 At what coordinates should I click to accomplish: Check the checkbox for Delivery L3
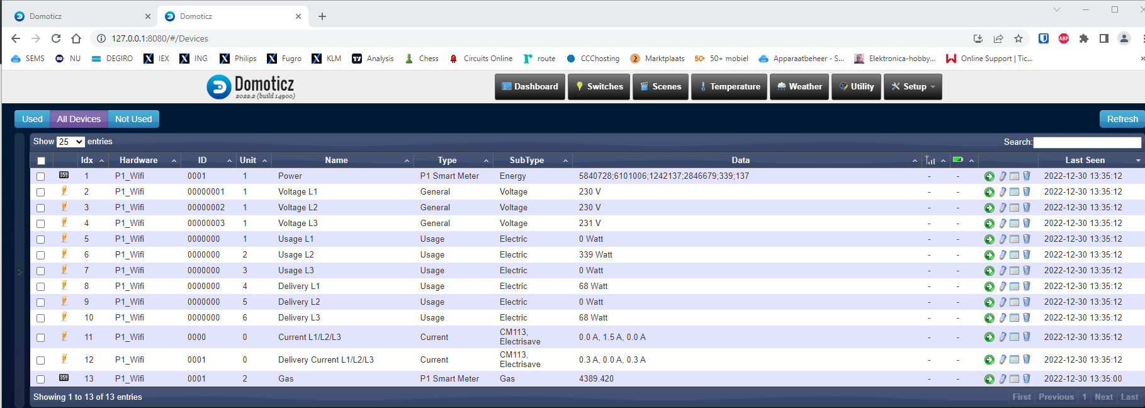pos(41,318)
